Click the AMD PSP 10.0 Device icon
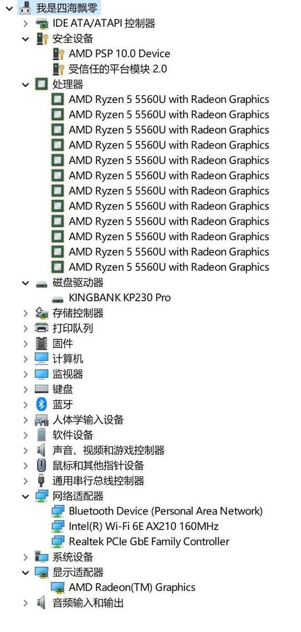 [x=58, y=54]
